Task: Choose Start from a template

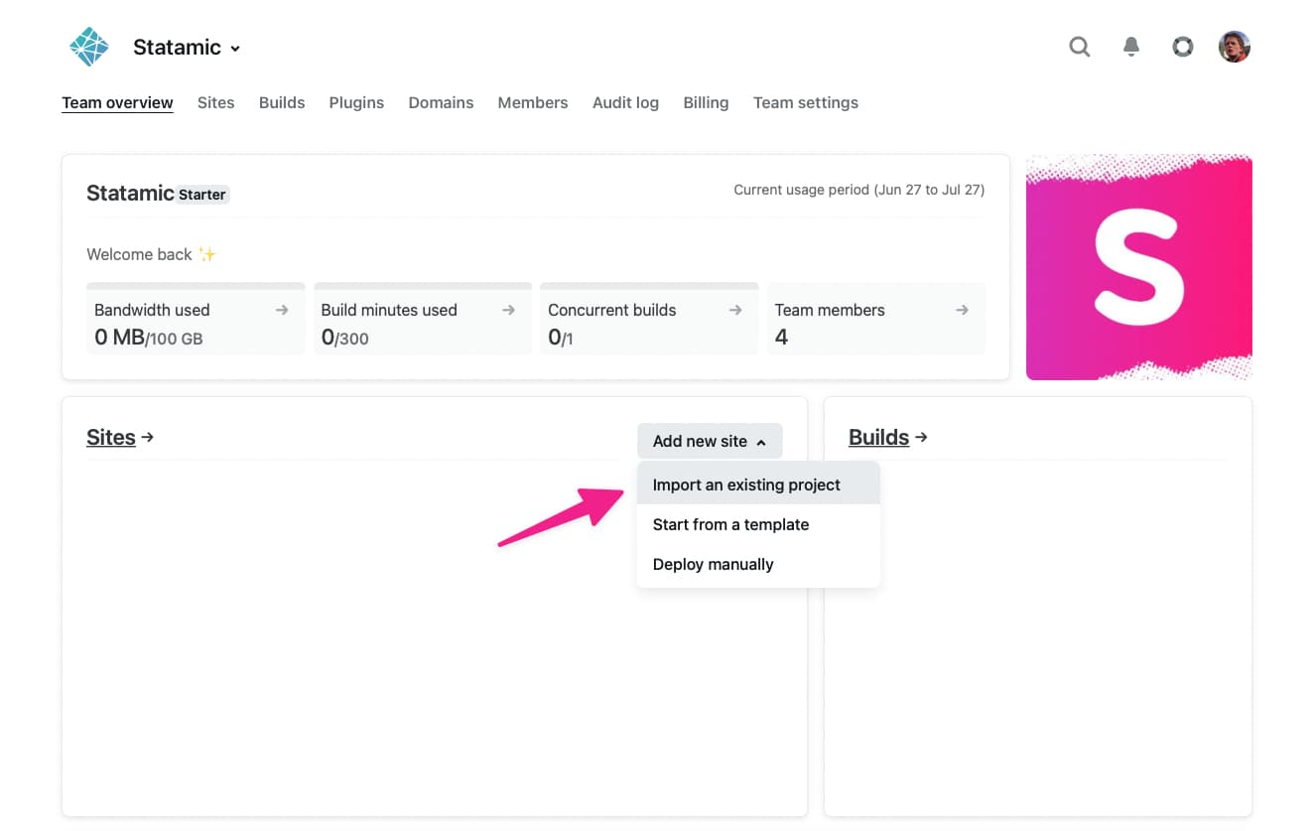Action: [730, 524]
